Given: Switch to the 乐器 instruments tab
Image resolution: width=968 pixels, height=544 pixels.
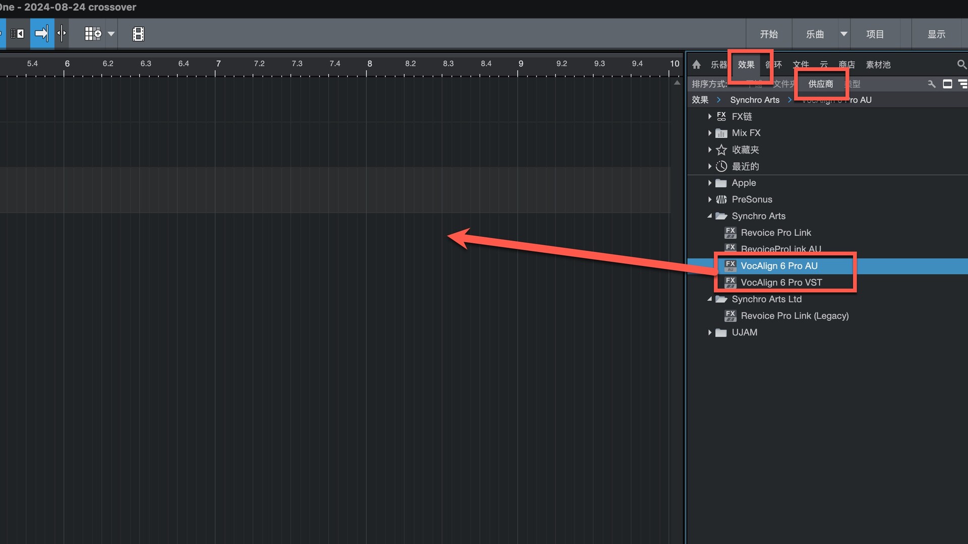Looking at the screenshot, I should [718, 64].
